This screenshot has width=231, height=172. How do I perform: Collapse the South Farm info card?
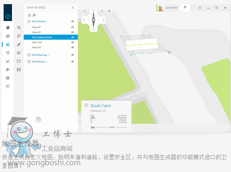[x=86, y=106]
